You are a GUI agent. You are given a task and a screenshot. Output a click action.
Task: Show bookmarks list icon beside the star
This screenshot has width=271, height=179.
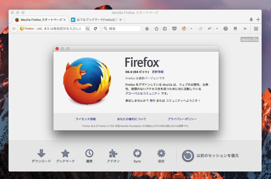pos(165,29)
